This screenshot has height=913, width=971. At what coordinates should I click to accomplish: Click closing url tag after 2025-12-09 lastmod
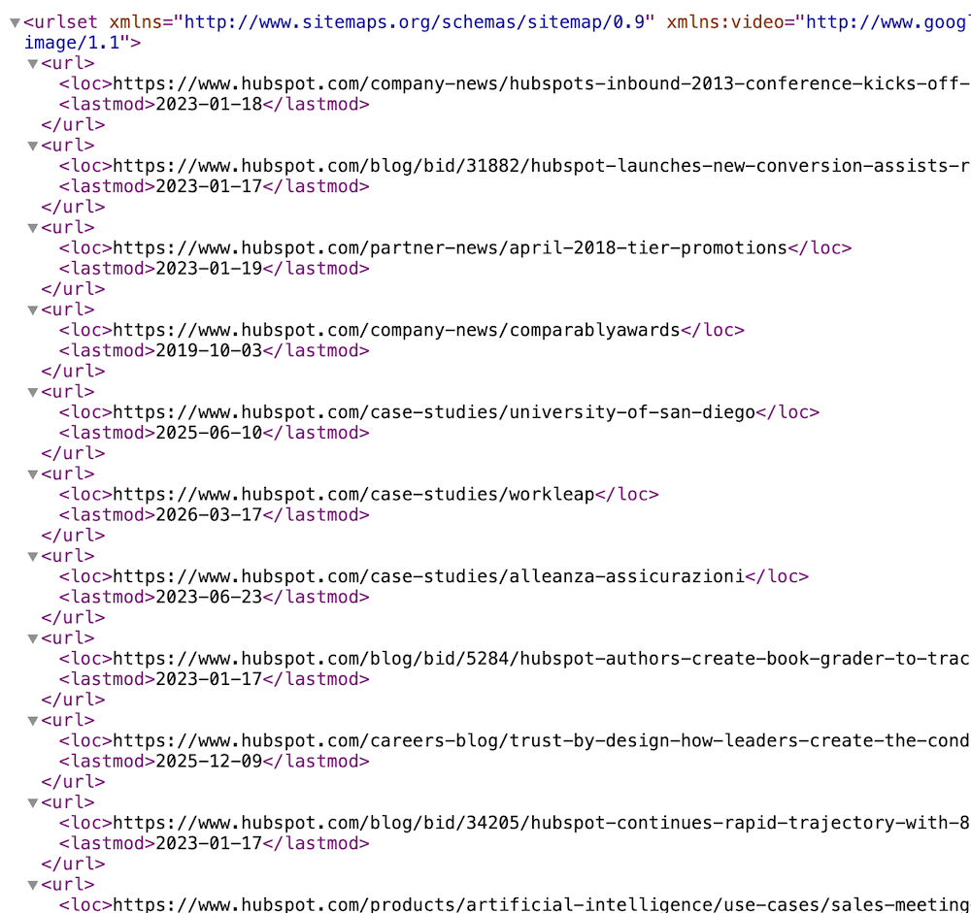point(73,782)
